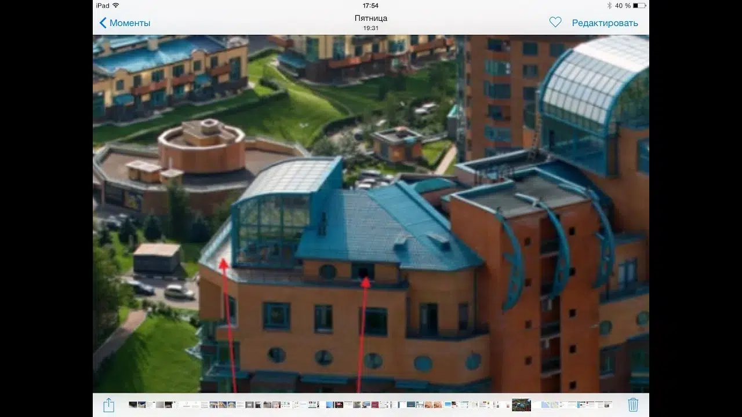742x417 pixels.
Task: Tap the Wi-Fi status icon
Action: [x=116, y=5]
